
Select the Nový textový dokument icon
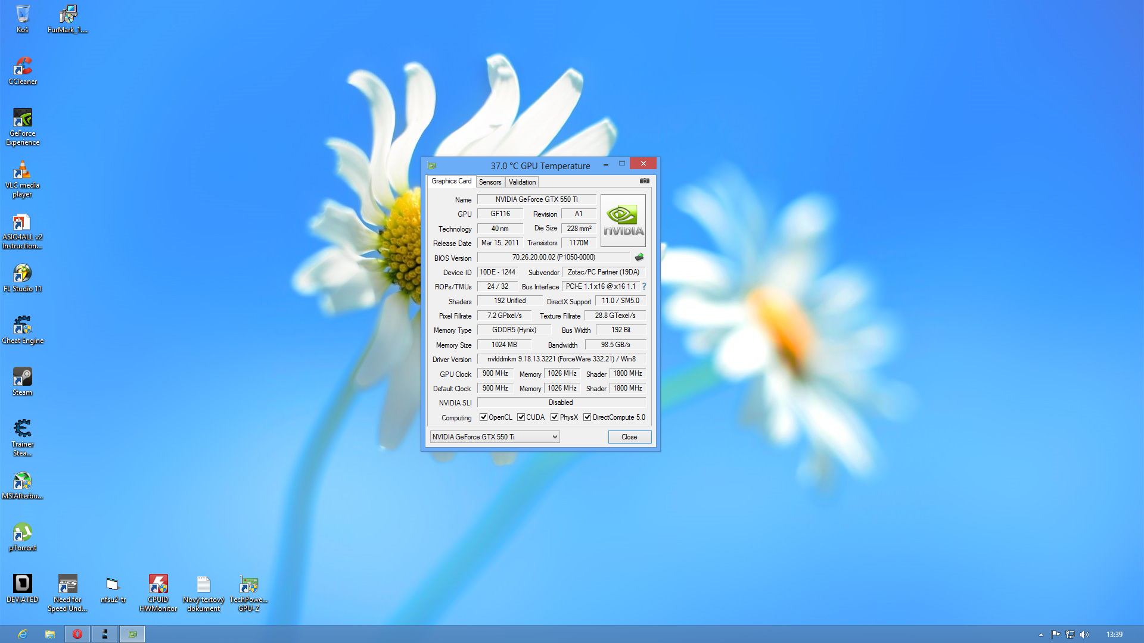[204, 592]
